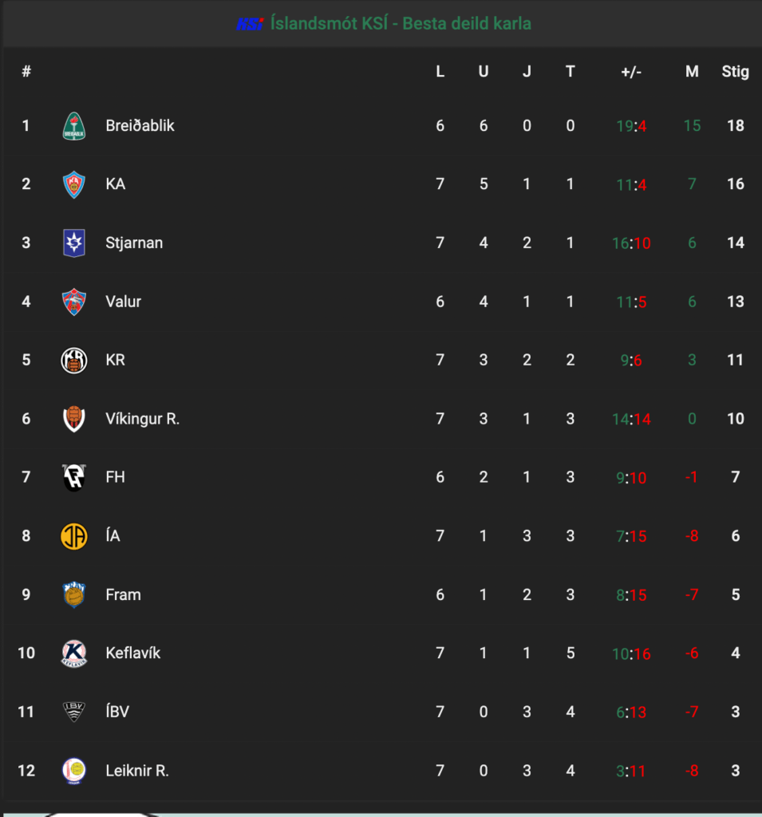Open the Keflavík team name
Image resolution: width=762 pixels, height=817 pixels.
tap(133, 653)
